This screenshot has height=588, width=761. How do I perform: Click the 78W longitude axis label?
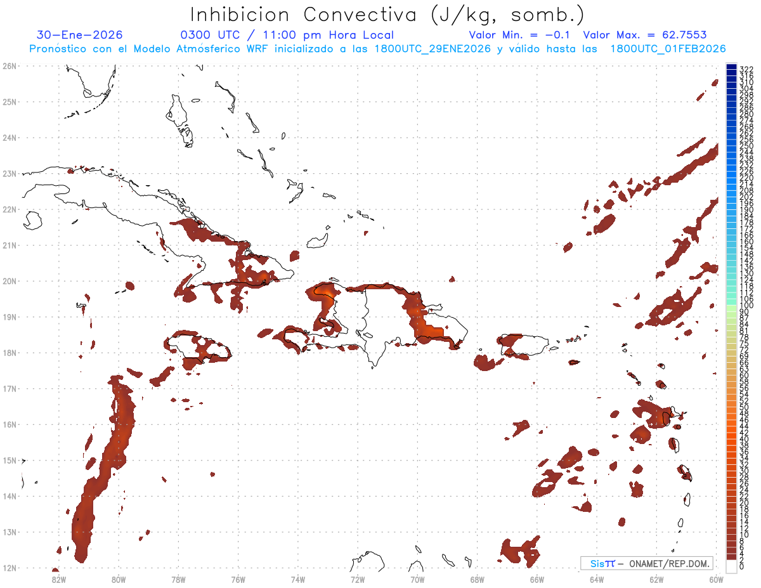[x=178, y=579]
